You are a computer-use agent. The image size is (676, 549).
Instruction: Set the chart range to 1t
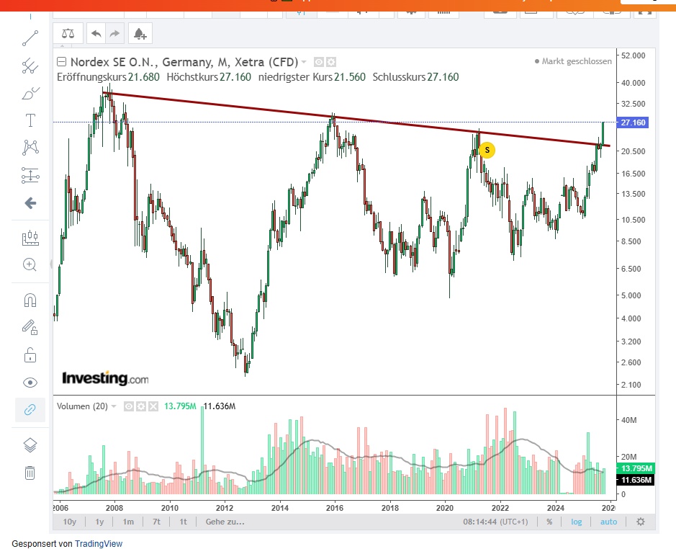[184, 522]
